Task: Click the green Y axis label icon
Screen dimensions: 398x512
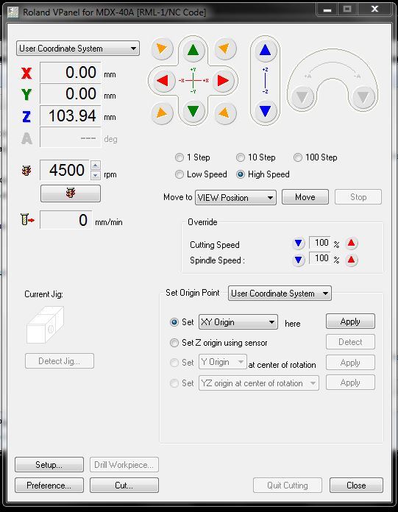Action: pos(26,95)
